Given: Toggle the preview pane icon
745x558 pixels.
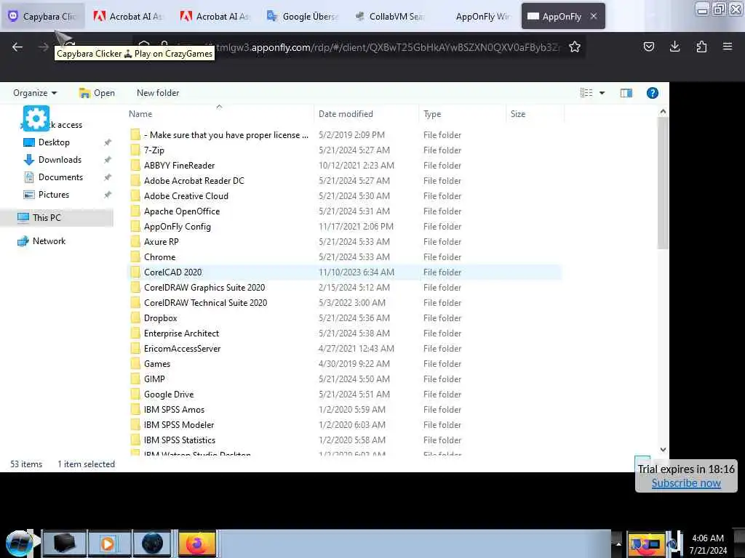Looking at the screenshot, I should coord(626,93).
